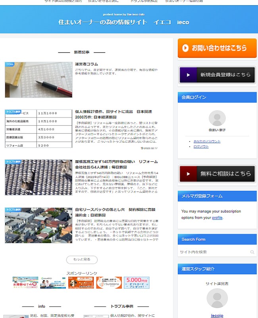258x318 pixels.
Task: Open the iecojp staff profile link
Action: click(217, 315)
